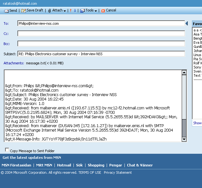The height and width of the screenshot is (188, 202).
Task: Click the message body scroll down arrow
Action: (184, 139)
